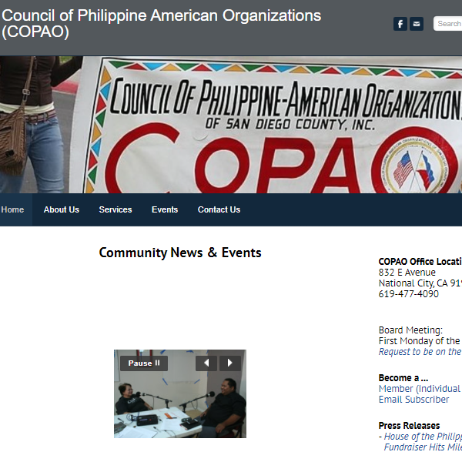The width and height of the screenshot is (462, 462).
Task: Select the First Monday of the month text
Action: 420,341
